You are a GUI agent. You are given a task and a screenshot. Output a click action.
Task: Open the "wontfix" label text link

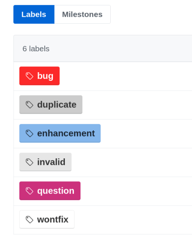[x=53, y=220]
